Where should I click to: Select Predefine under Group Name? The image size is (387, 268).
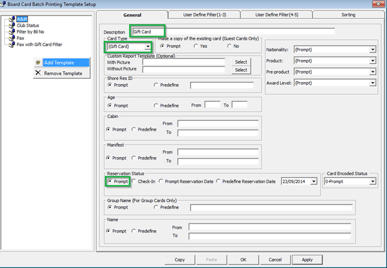pyautogui.click(x=156, y=207)
